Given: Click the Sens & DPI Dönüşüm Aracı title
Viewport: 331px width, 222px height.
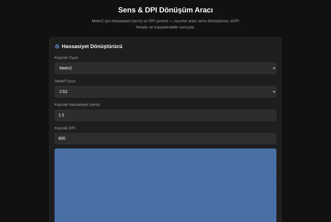Looking at the screenshot, I should [x=165, y=10].
